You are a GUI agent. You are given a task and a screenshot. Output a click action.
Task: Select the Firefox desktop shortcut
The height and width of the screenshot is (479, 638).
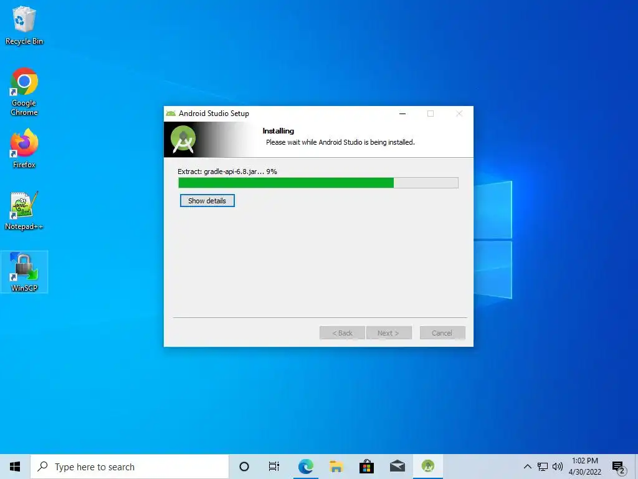pos(24,148)
